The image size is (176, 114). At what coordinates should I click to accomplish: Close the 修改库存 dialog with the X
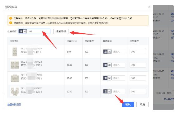coord(149,7)
